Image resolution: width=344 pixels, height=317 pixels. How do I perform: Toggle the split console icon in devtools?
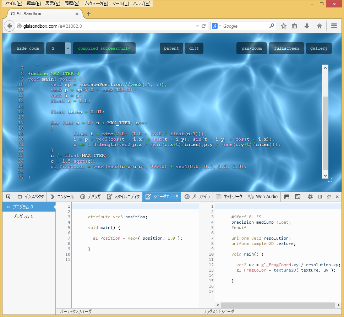287,197
